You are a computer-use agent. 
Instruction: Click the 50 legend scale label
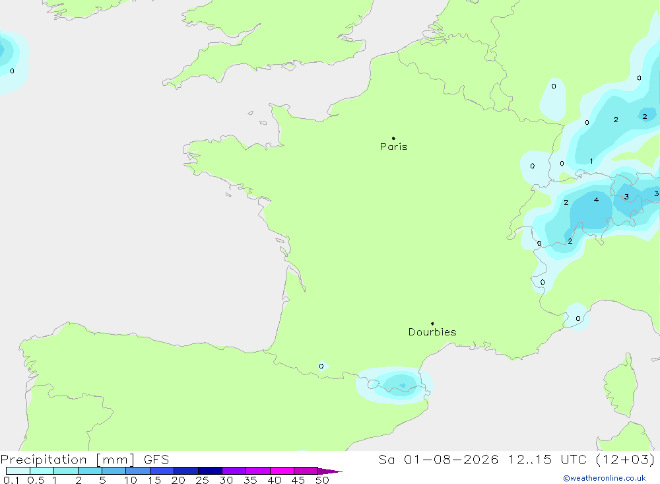coord(323,480)
